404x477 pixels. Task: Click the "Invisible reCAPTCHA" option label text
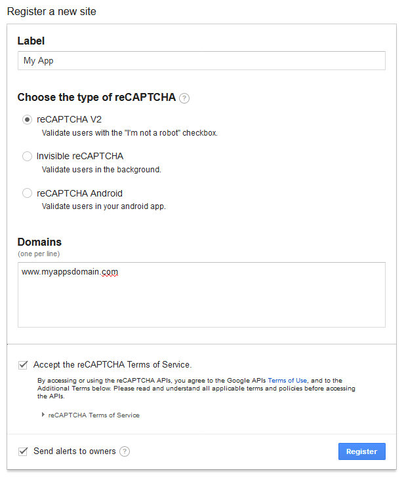(x=80, y=156)
